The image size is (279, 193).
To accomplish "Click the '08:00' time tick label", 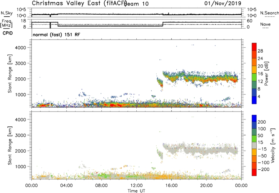I will (101, 186).
